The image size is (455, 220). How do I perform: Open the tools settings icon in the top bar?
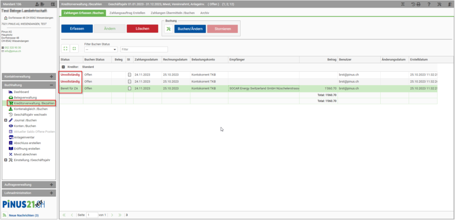click(439, 4)
